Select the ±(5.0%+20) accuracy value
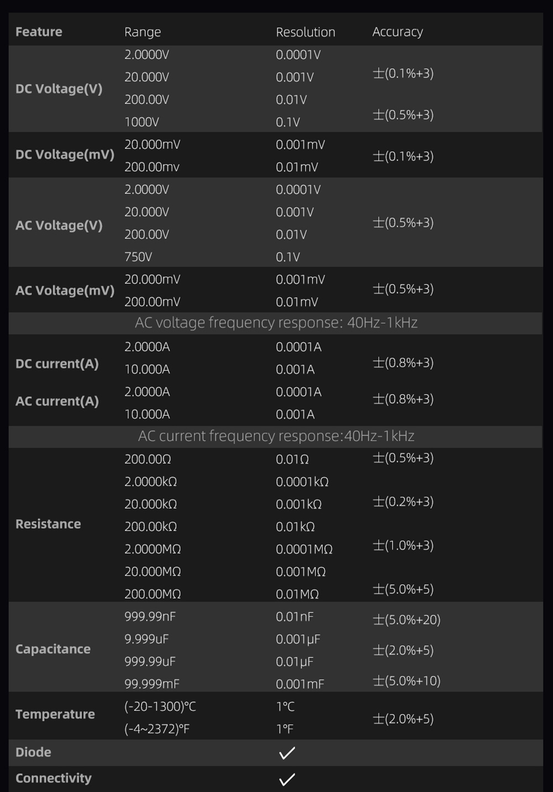This screenshot has width=553, height=792. click(x=406, y=620)
